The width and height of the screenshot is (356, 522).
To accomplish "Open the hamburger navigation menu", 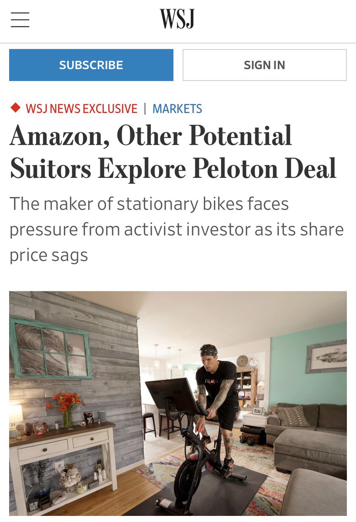I will 20,20.
